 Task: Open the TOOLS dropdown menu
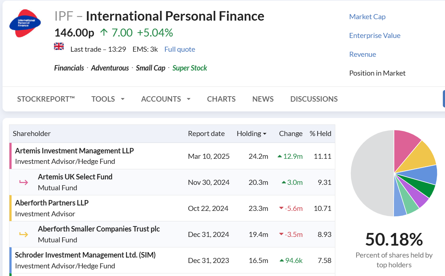[x=108, y=99]
